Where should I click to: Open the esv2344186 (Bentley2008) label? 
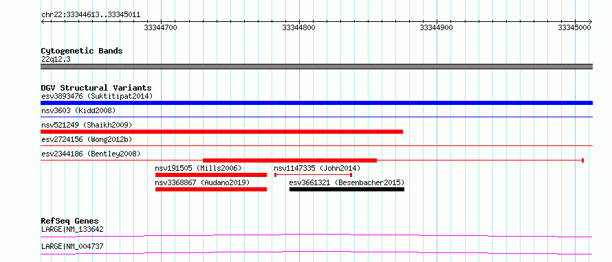tap(91, 154)
